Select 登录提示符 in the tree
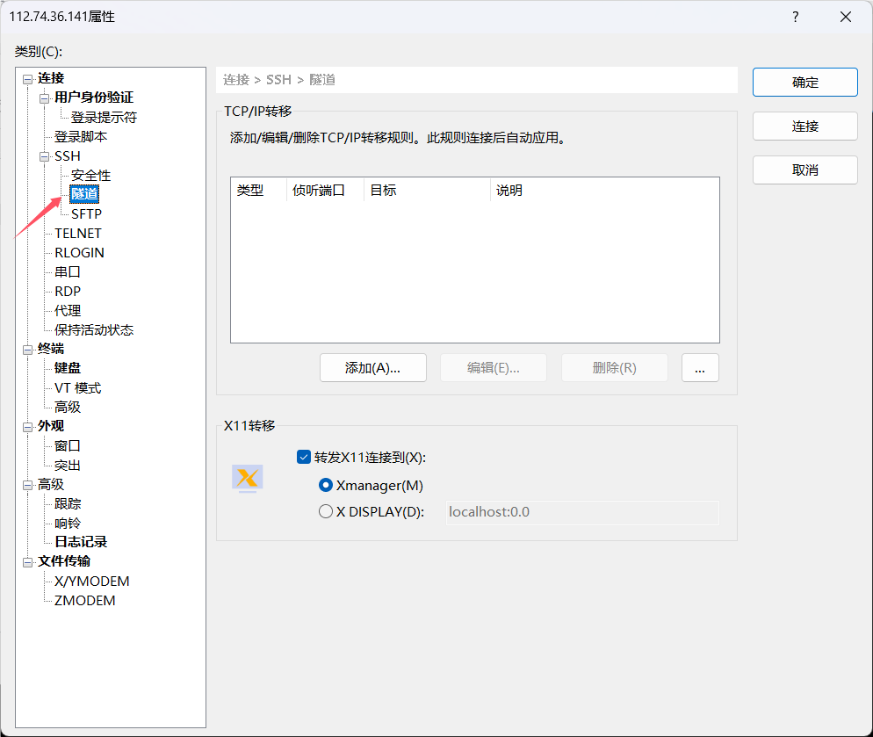 (x=104, y=118)
